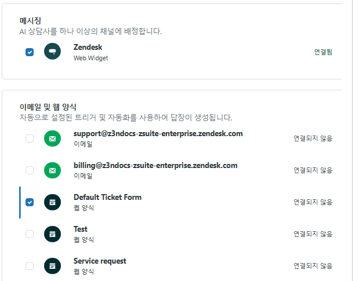Check the support@ email address checkbox

[30, 138]
